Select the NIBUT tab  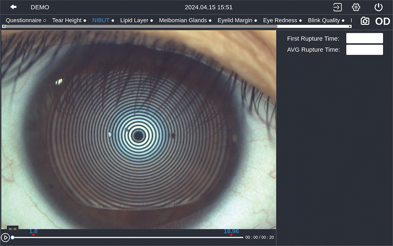pyautogui.click(x=101, y=20)
